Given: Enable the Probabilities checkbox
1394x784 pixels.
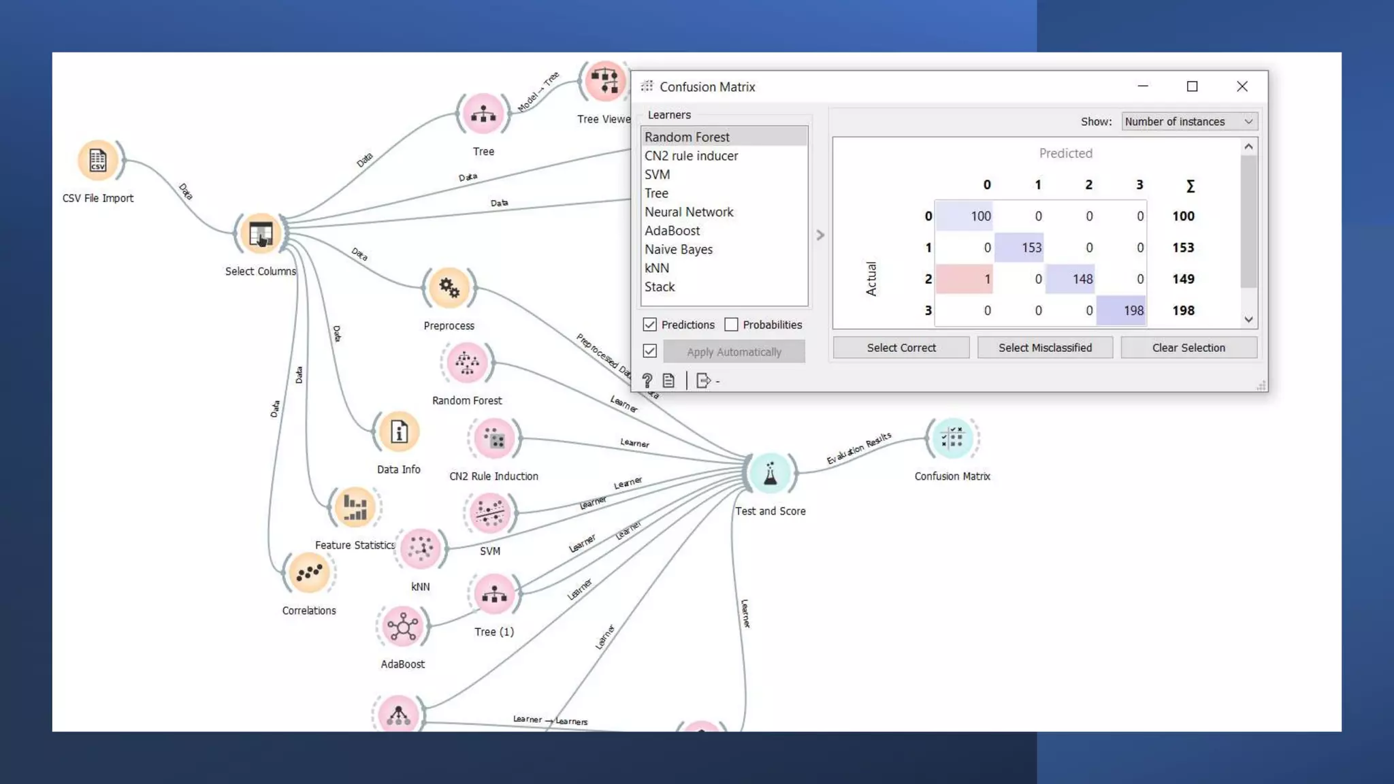Looking at the screenshot, I should point(731,325).
